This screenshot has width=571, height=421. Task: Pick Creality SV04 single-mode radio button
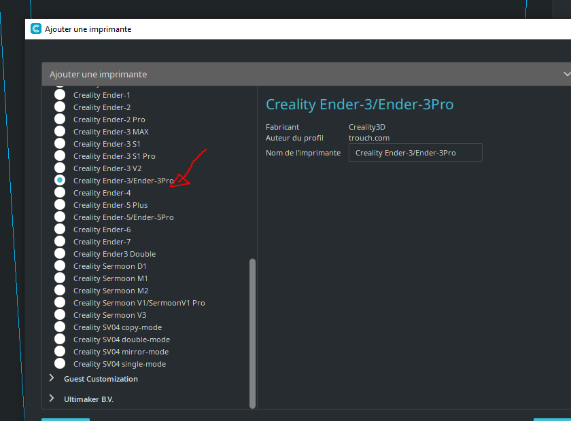pyautogui.click(x=60, y=363)
